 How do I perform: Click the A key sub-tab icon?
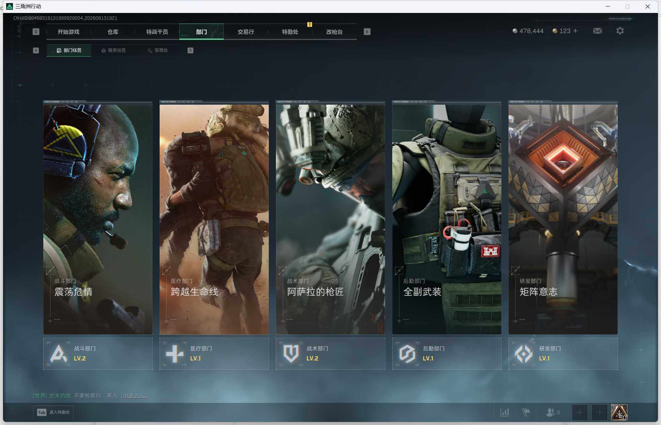click(36, 50)
